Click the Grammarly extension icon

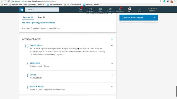pos(165,1)
